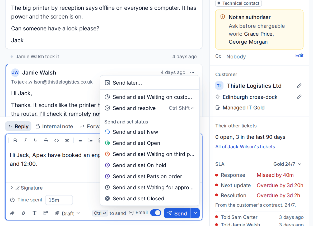This screenshot has width=313, height=226.
Task: Select Send and resolve
Action: click(x=150, y=108)
